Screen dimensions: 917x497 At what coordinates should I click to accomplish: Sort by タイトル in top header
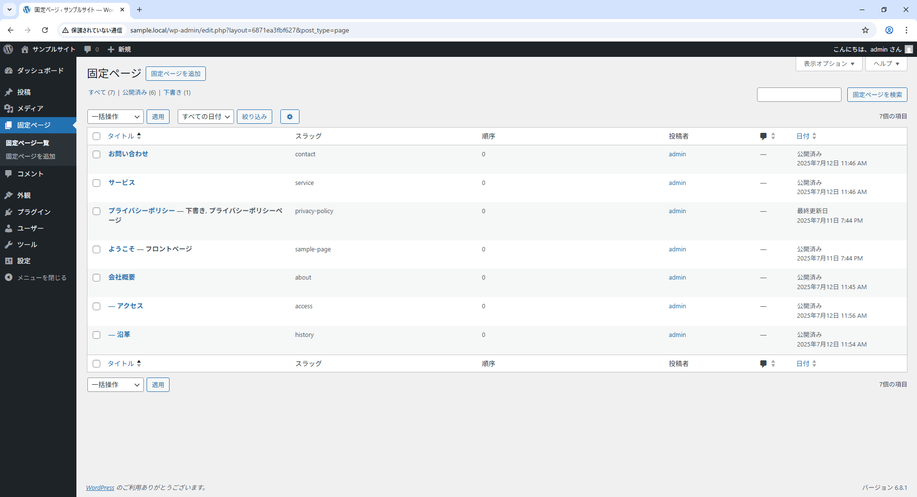tap(124, 136)
